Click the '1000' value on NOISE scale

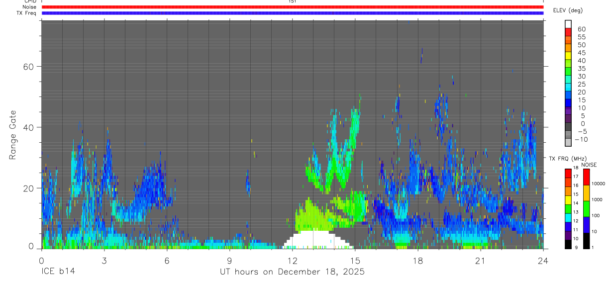[597, 199]
